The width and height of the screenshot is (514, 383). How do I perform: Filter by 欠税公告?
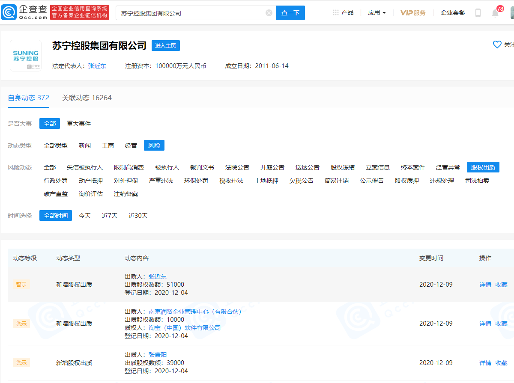pos(302,181)
